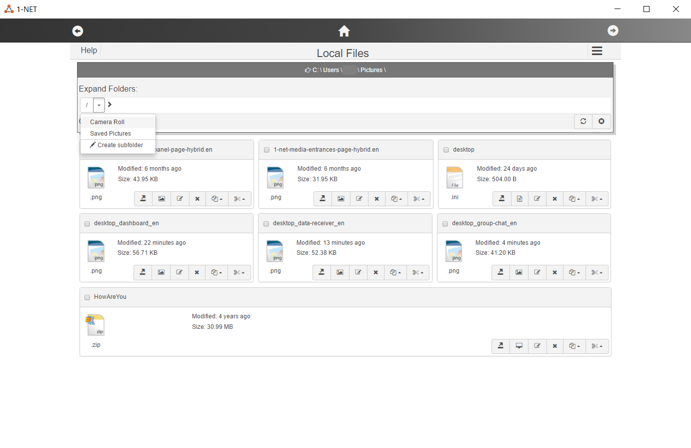
Task: Check the desktop_data-receiver_en checkbox
Action: pyautogui.click(x=266, y=224)
